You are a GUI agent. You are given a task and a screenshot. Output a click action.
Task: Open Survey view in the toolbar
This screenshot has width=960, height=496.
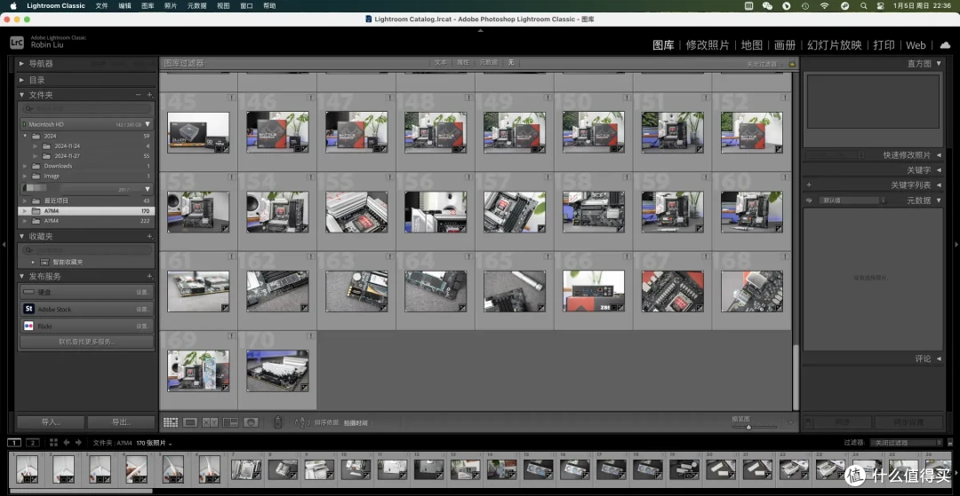click(x=230, y=422)
